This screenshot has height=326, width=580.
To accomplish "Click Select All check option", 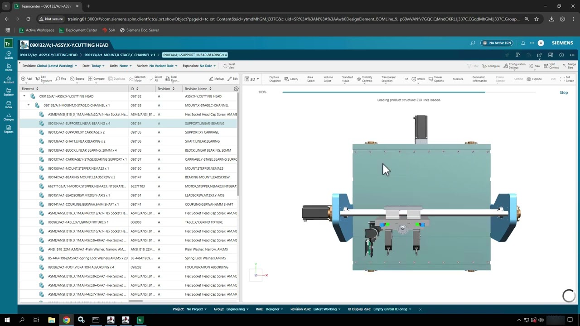I will tap(156, 79).
